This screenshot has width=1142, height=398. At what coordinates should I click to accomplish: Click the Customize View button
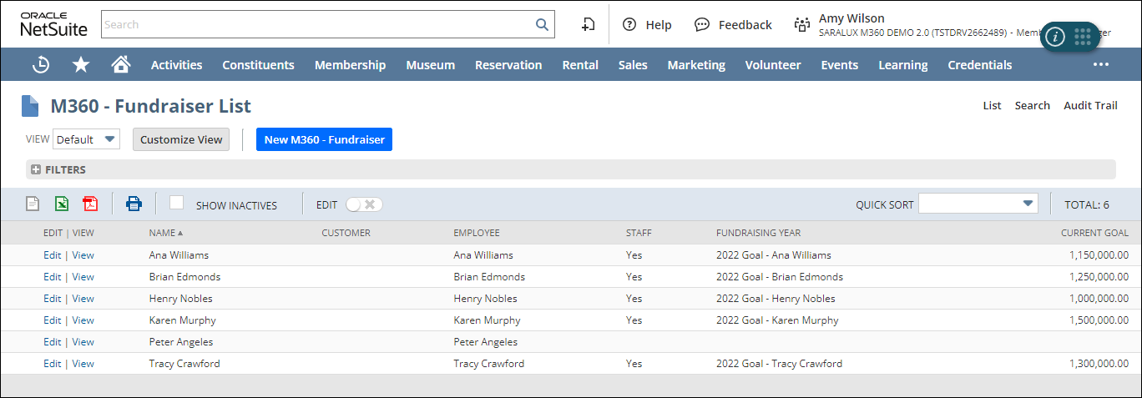click(181, 139)
